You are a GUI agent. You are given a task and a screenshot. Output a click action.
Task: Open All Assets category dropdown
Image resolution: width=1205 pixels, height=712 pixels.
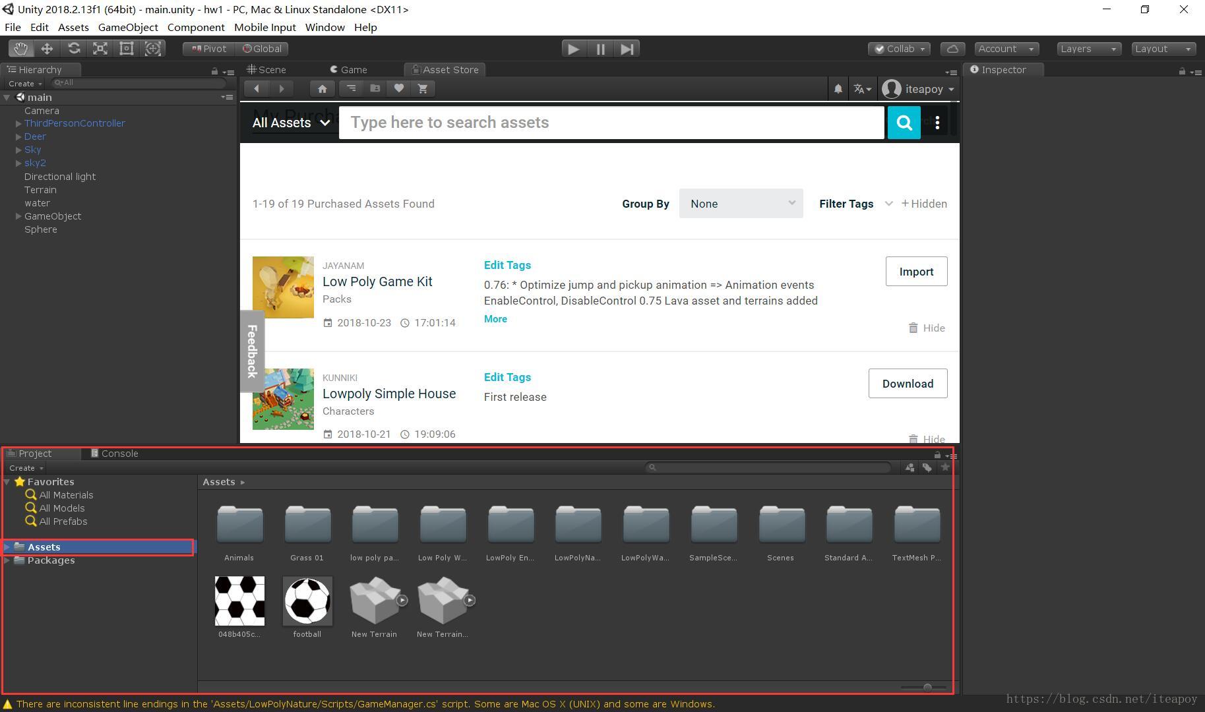click(291, 123)
